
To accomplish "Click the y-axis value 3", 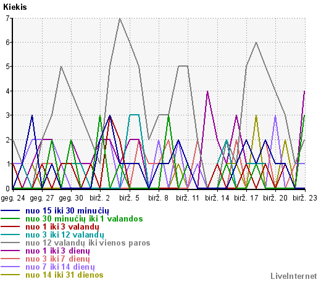I will [8, 115].
